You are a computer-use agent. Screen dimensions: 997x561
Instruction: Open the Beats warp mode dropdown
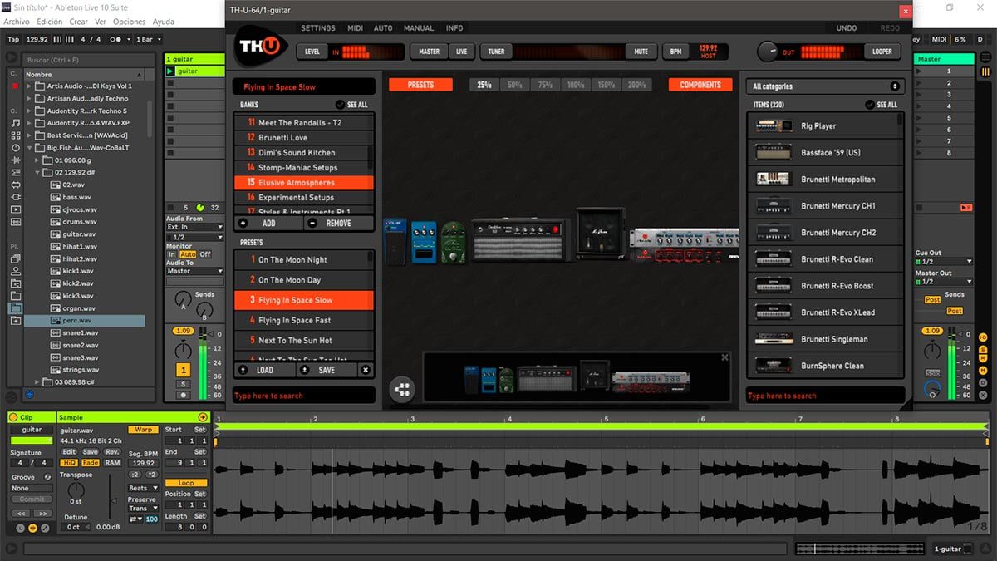142,488
